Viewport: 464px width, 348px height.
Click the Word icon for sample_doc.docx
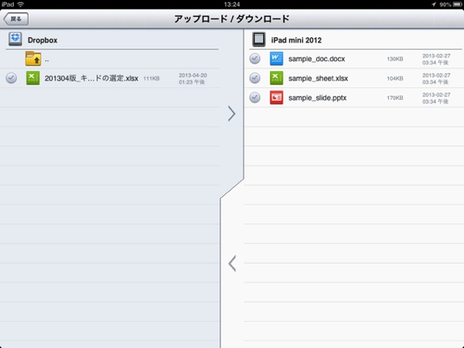(x=276, y=59)
